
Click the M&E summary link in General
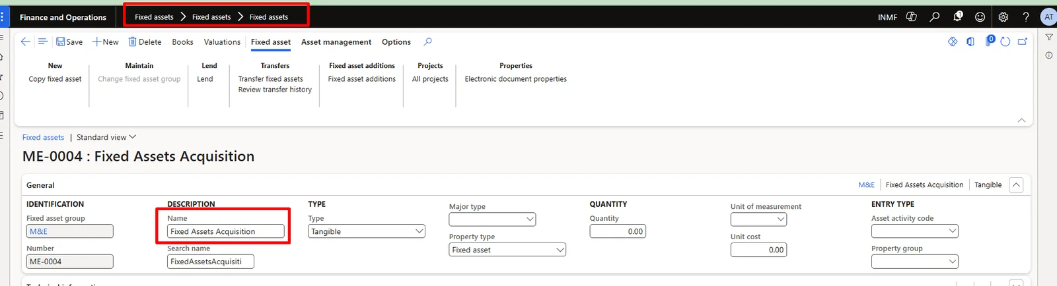coord(866,185)
